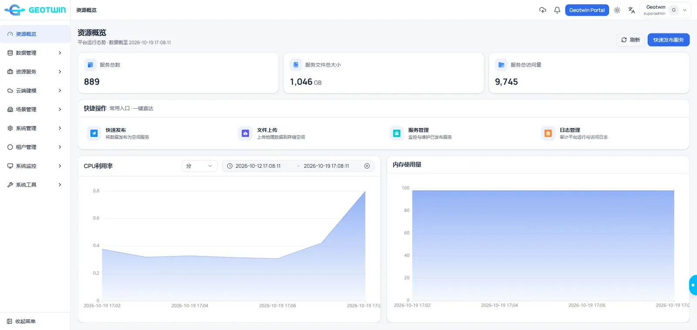
Task: Select 资源概览 in the sidebar
Action: coord(35,34)
